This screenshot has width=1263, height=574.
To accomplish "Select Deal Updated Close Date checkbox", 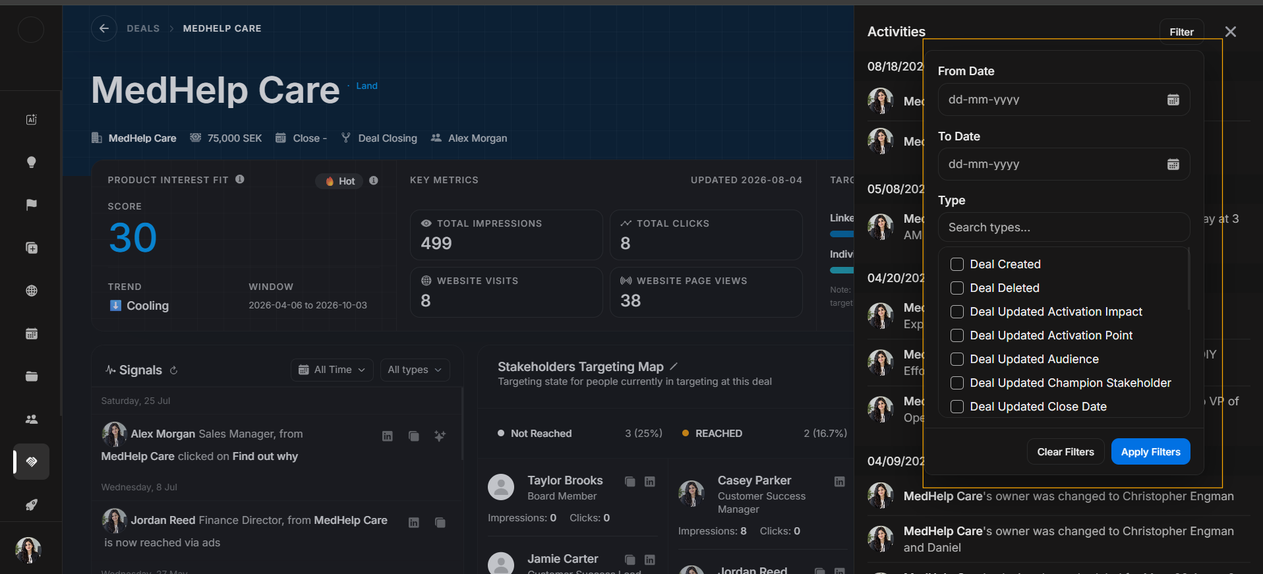I will pyautogui.click(x=957, y=407).
